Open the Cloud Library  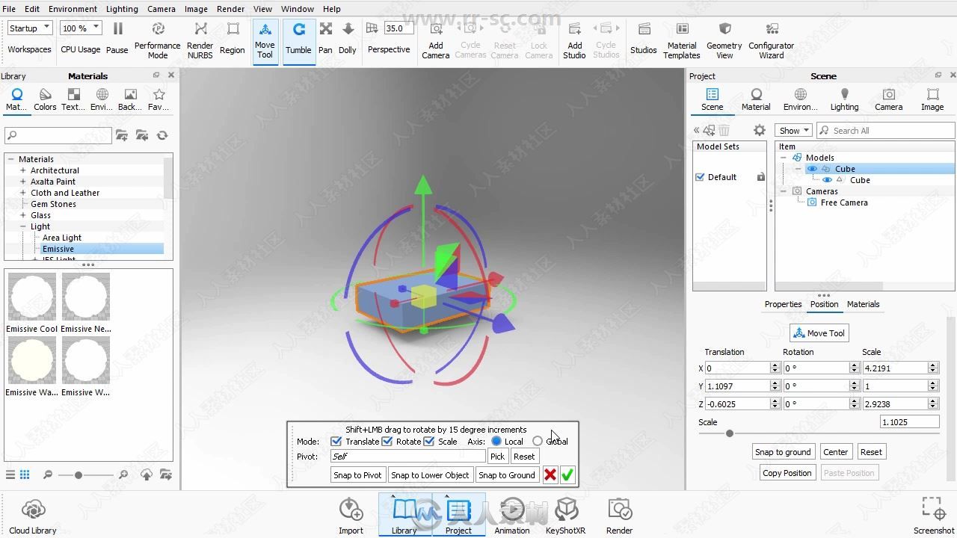pos(33,516)
